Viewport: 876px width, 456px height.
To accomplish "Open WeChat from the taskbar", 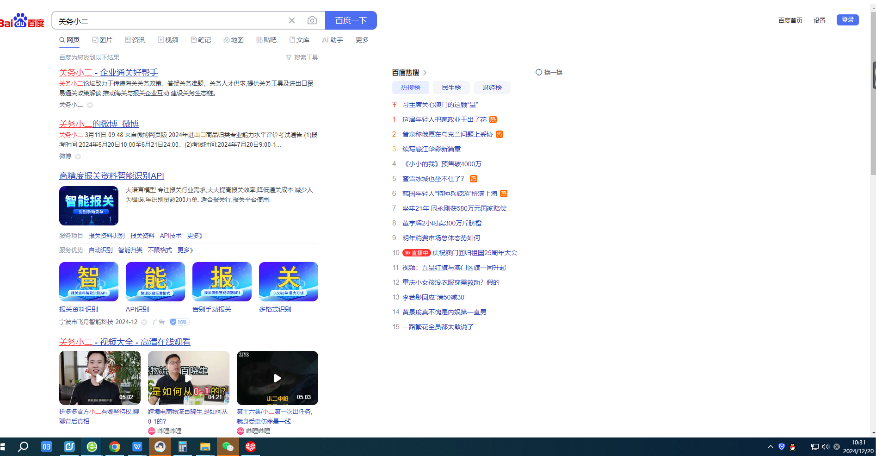I will 228,447.
